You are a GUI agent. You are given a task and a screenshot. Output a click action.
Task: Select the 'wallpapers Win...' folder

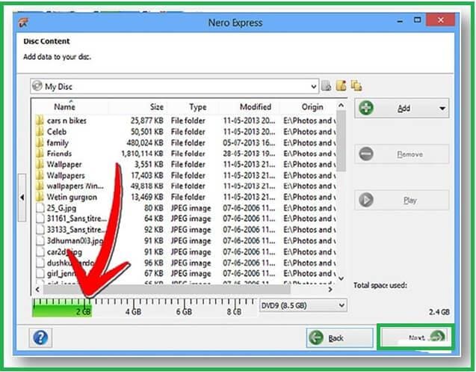[x=75, y=186]
